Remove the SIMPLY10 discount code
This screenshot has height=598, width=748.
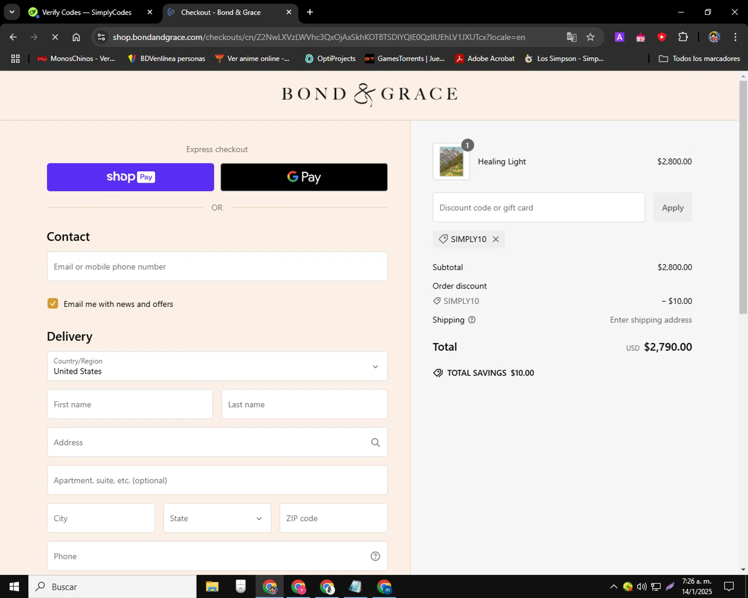coord(496,239)
